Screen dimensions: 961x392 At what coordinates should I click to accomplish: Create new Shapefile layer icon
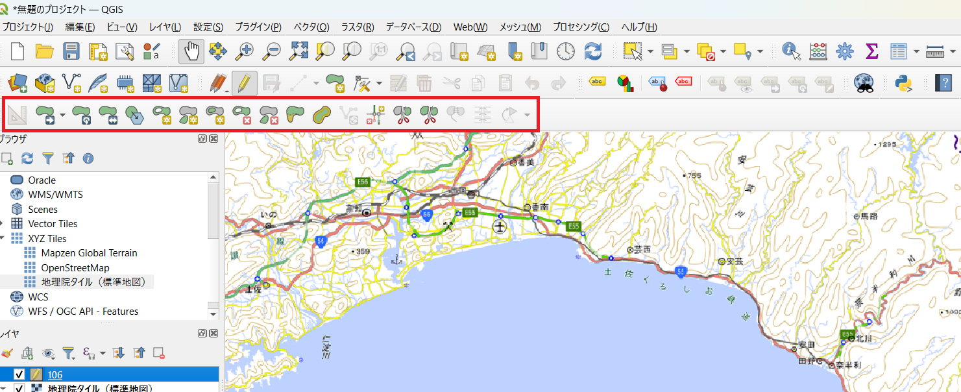coord(71,82)
